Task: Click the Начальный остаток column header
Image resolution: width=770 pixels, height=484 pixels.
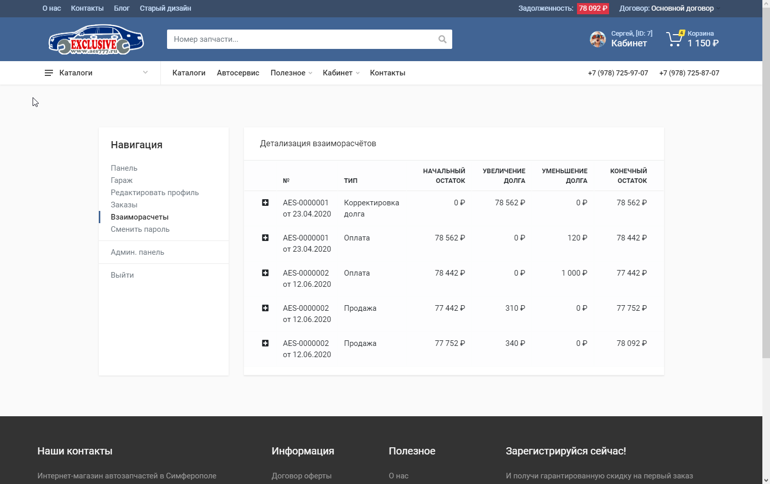Action: click(x=444, y=176)
